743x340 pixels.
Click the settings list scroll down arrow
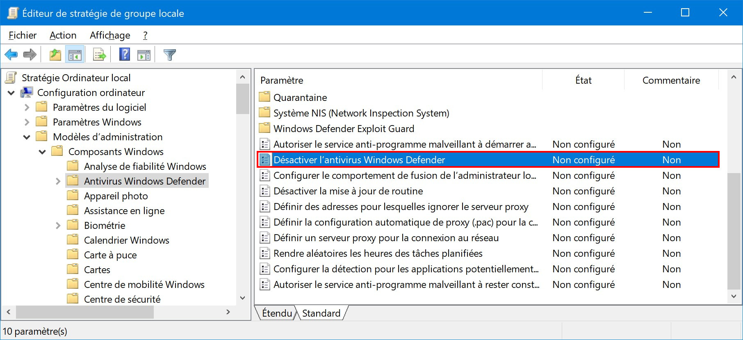click(734, 296)
